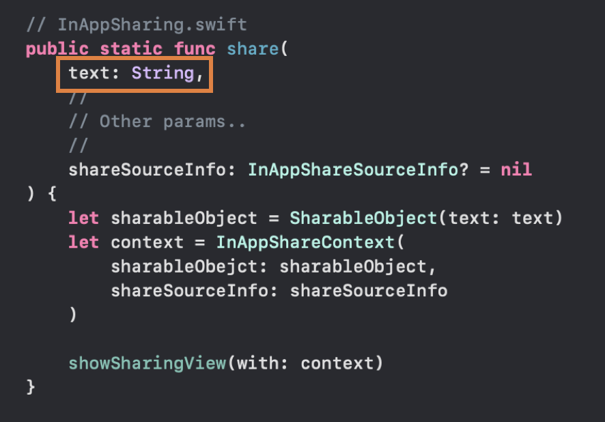
Task: Click the 'func' keyword
Action: tap(195, 49)
